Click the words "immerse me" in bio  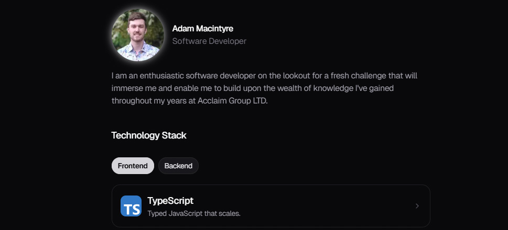click(132, 88)
